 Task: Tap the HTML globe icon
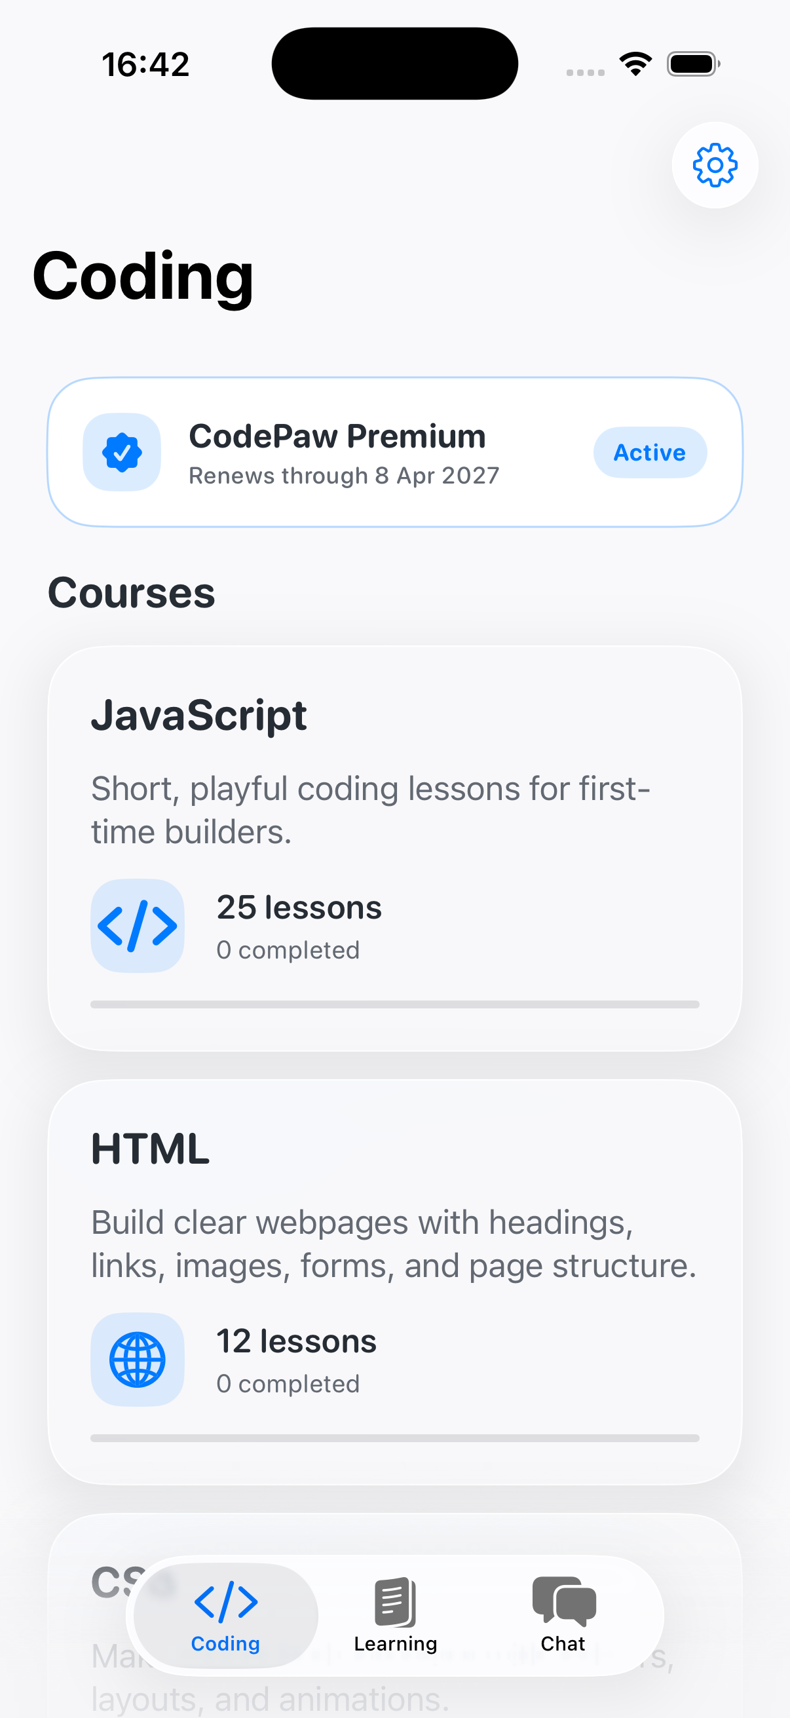[138, 1360]
